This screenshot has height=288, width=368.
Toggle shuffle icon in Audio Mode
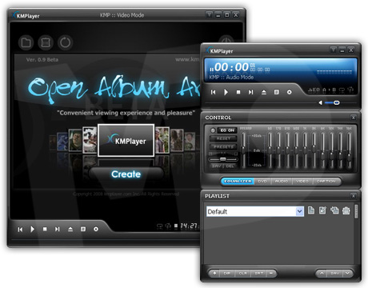coord(350,90)
